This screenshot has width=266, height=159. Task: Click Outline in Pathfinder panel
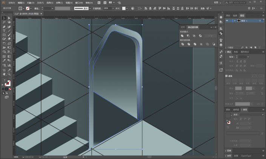pyautogui.click(x=207, y=44)
